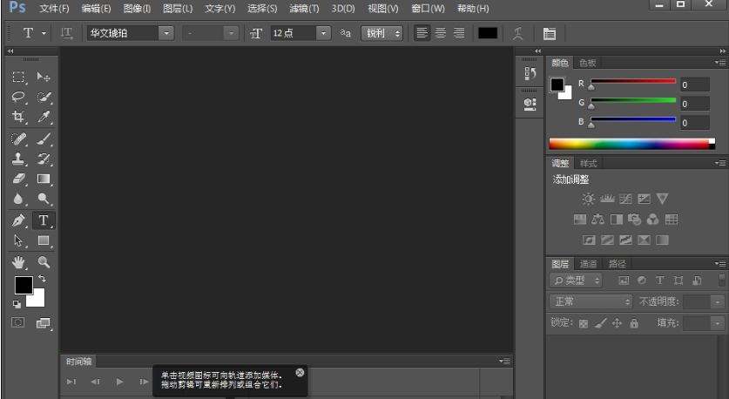The height and width of the screenshot is (399, 729).
Task: Select the Eyedropper tool
Action: pos(44,116)
